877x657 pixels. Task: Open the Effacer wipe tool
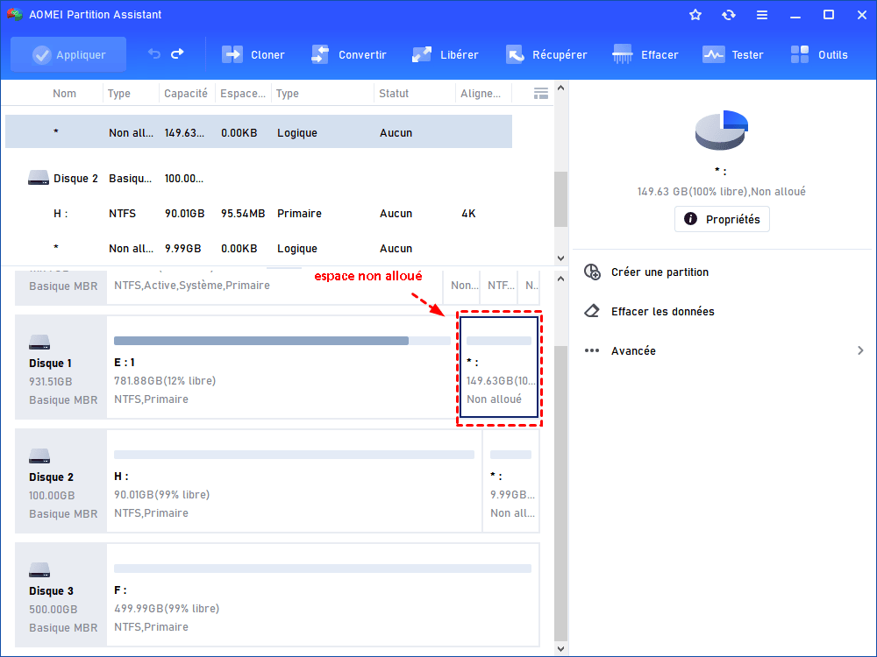(624, 54)
